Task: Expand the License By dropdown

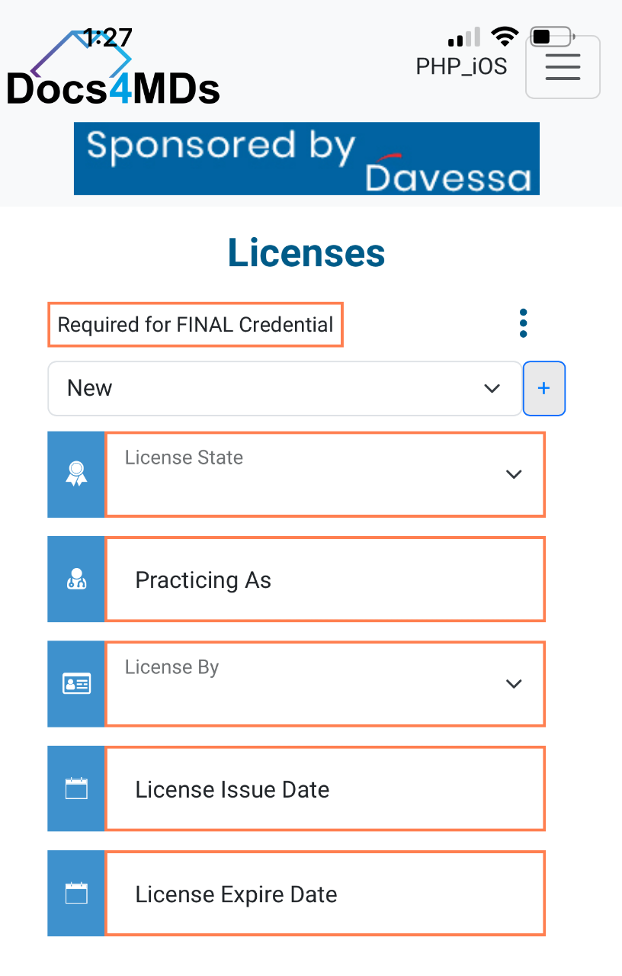Action: [514, 684]
